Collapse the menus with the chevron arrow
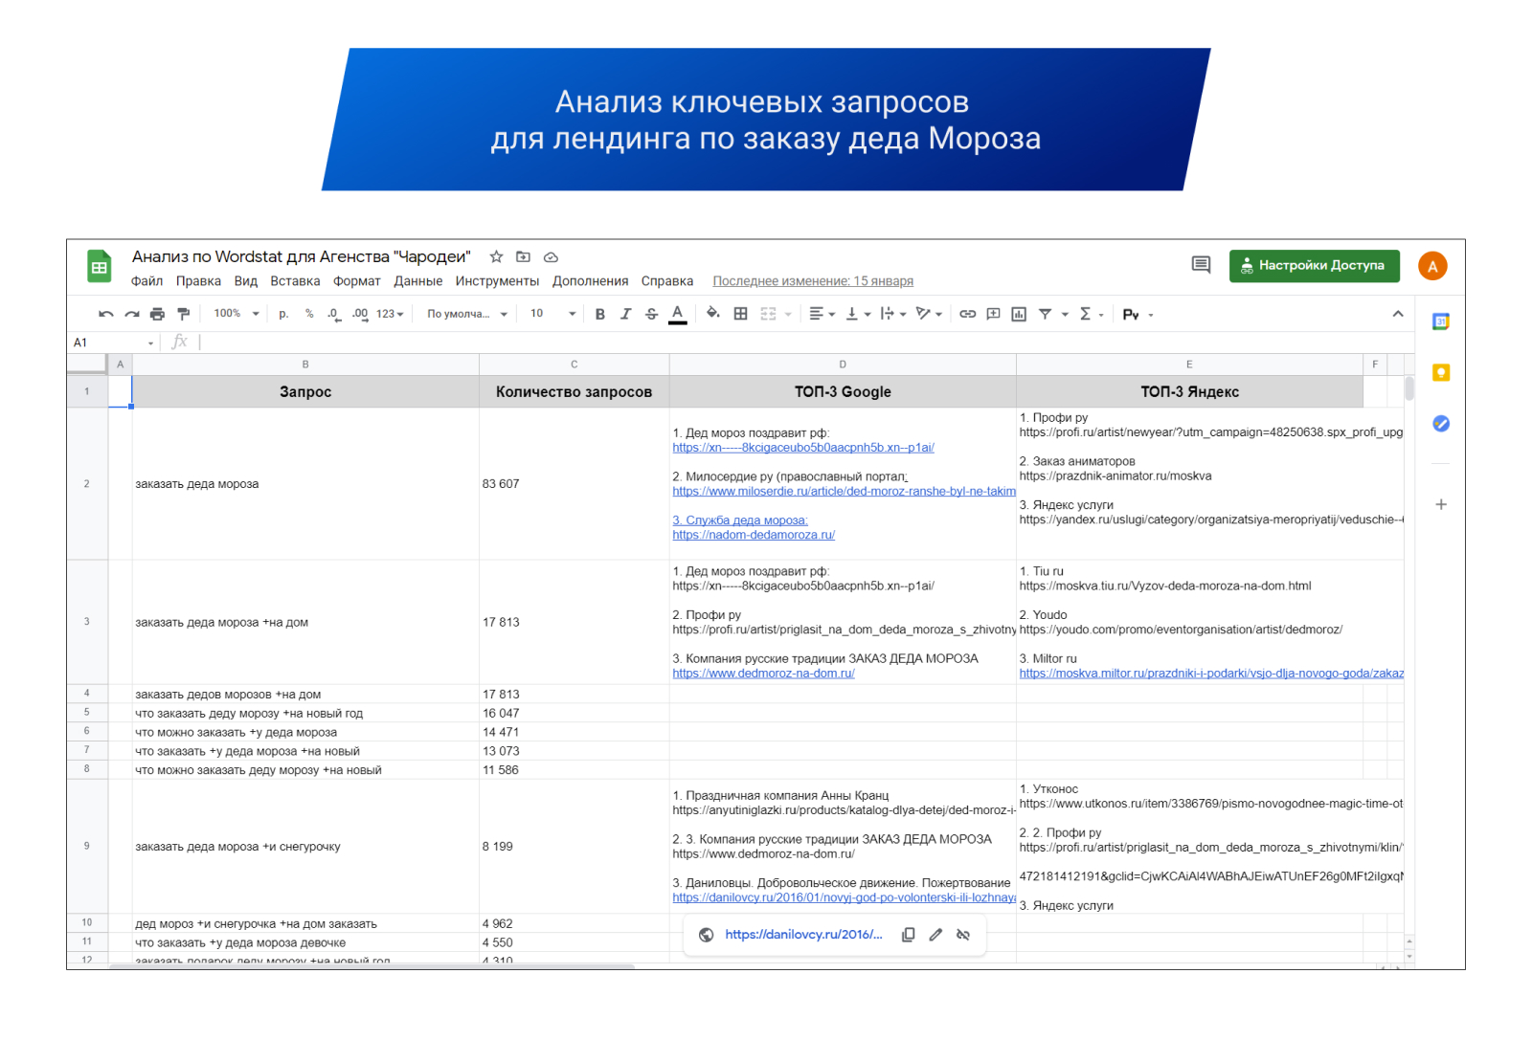 [x=1398, y=314]
